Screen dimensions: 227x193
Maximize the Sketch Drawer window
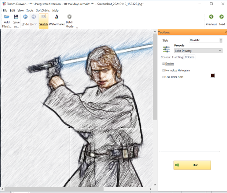pyautogui.click(x=211, y=4)
